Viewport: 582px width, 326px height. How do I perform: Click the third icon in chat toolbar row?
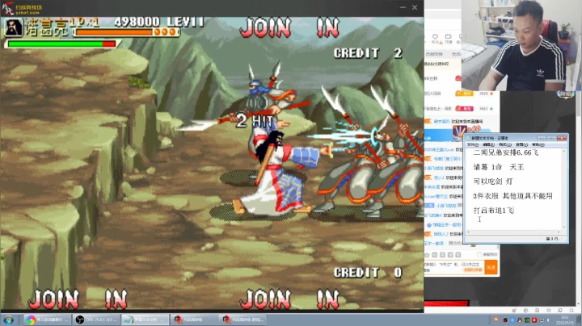pyautogui.click(x=442, y=255)
